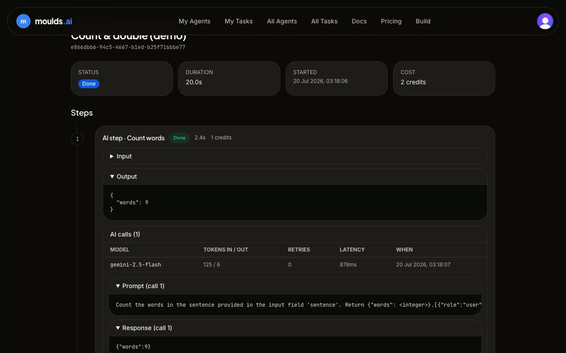Collapse the Output section

(x=295, y=176)
